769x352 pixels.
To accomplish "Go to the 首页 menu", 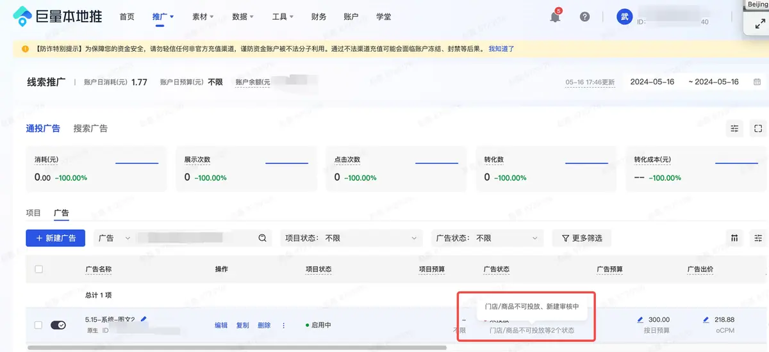I will (127, 17).
